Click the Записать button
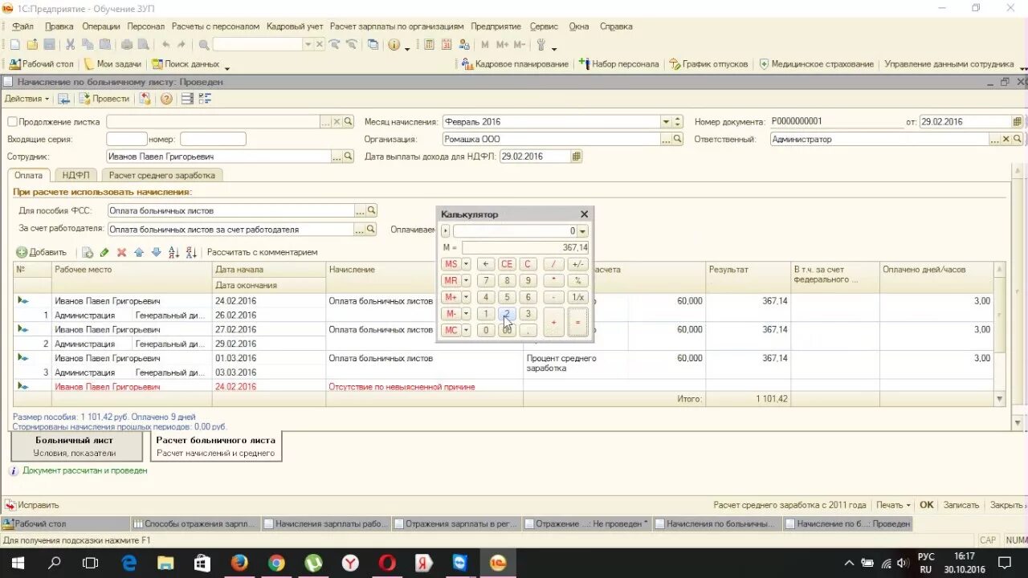1028x578 pixels. [961, 505]
